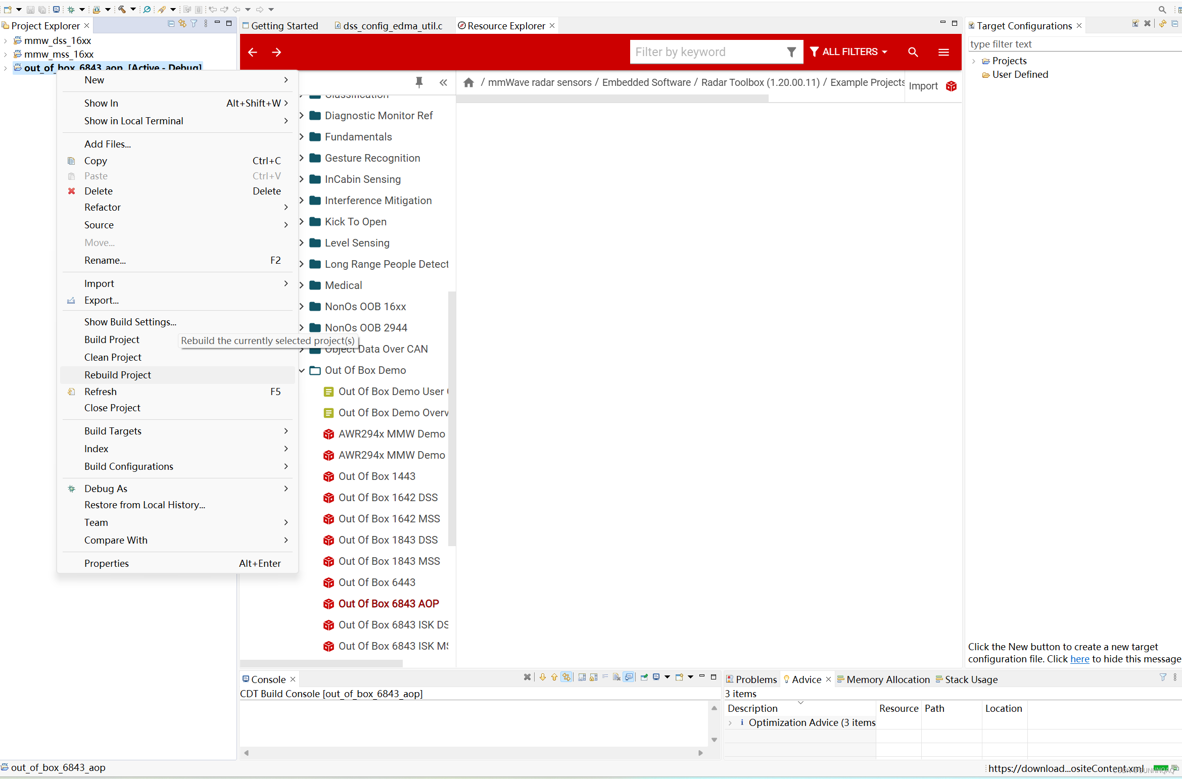Viewport: 1182px width, 779px height.
Task: Click the Resource Explorer settings menu icon
Action: [x=943, y=52]
